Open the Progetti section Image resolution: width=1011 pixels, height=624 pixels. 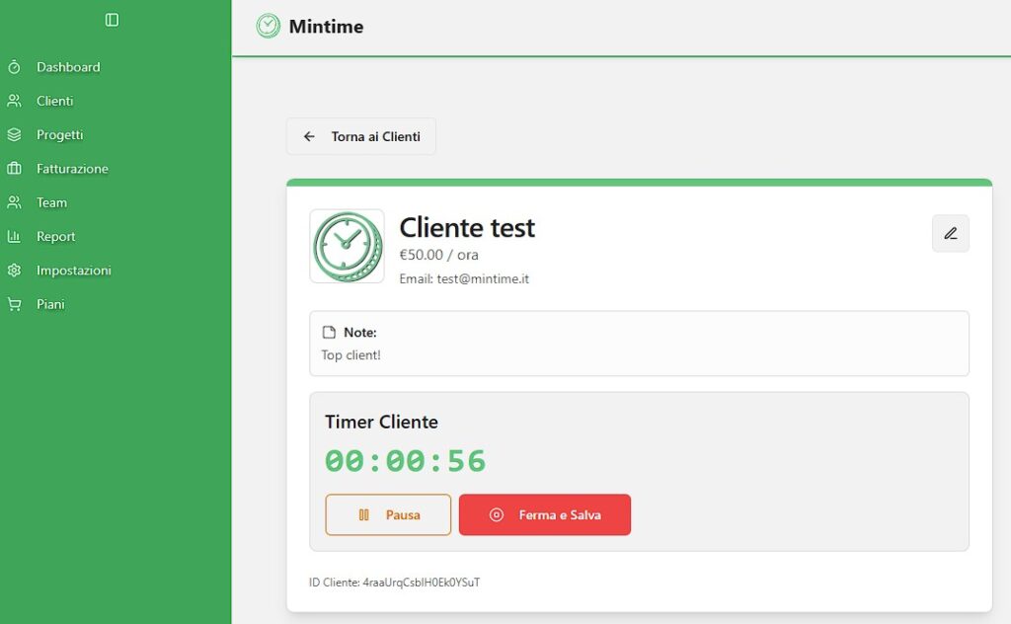click(60, 134)
